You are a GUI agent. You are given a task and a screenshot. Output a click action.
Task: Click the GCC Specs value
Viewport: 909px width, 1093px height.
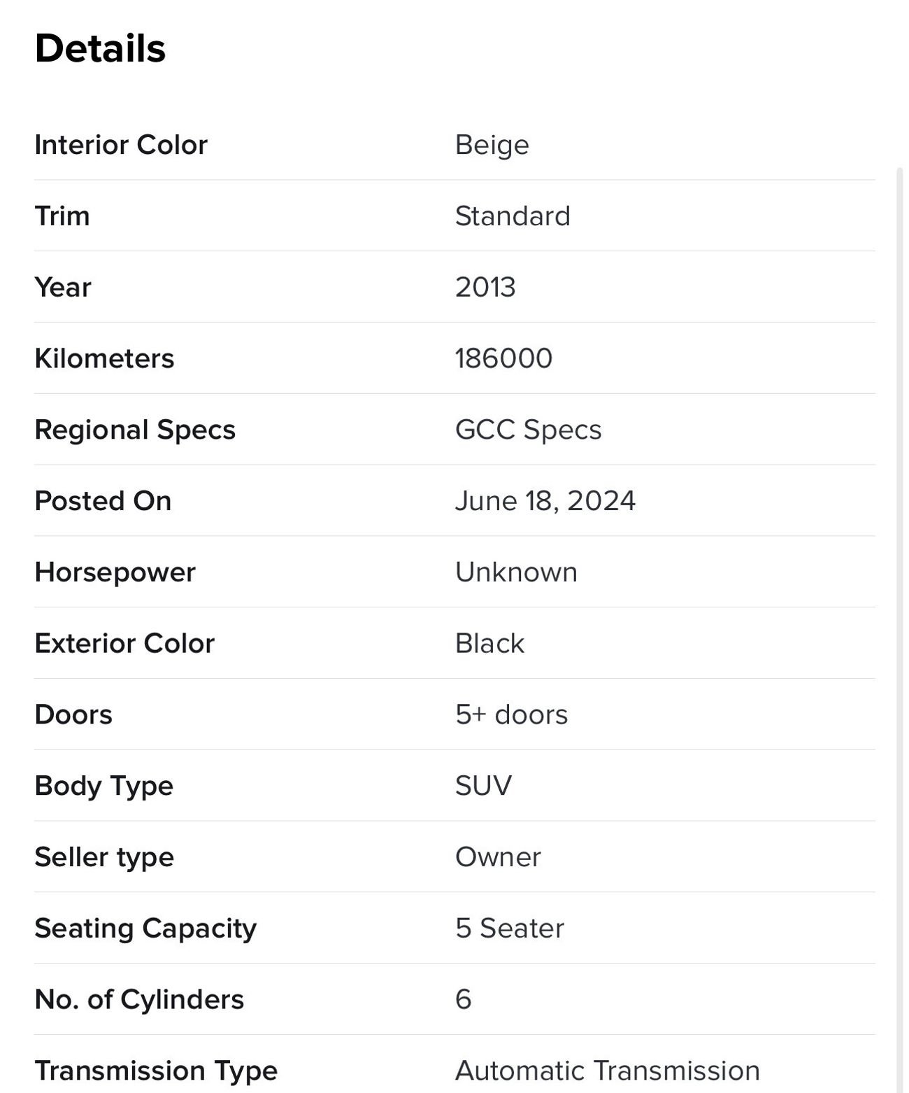528,430
